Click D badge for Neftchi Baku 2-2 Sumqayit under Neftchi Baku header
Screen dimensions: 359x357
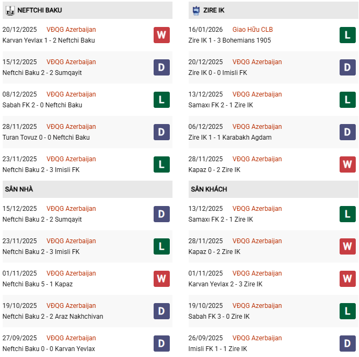pyautogui.click(x=161, y=67)
